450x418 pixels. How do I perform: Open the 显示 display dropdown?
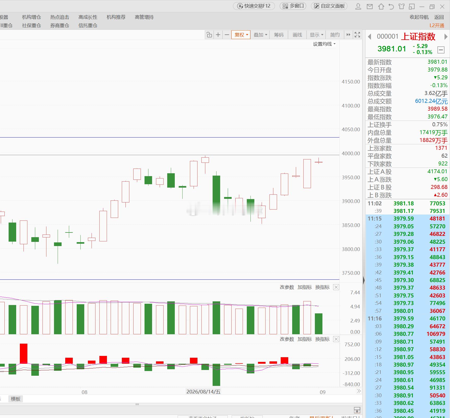point(316,35)
